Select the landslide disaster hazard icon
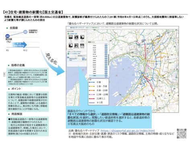 pyautogui.click(x=76, y=37)
